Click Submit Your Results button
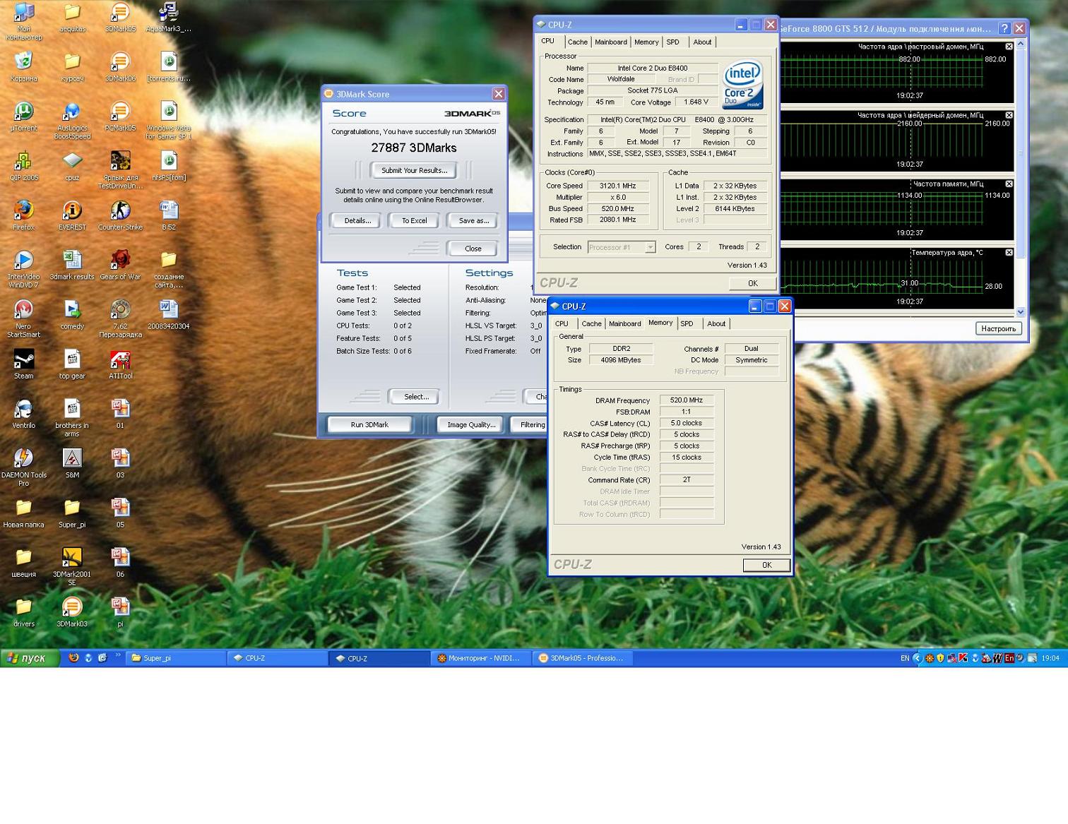Screen dimensions: 1068x824 click(414, 170)
